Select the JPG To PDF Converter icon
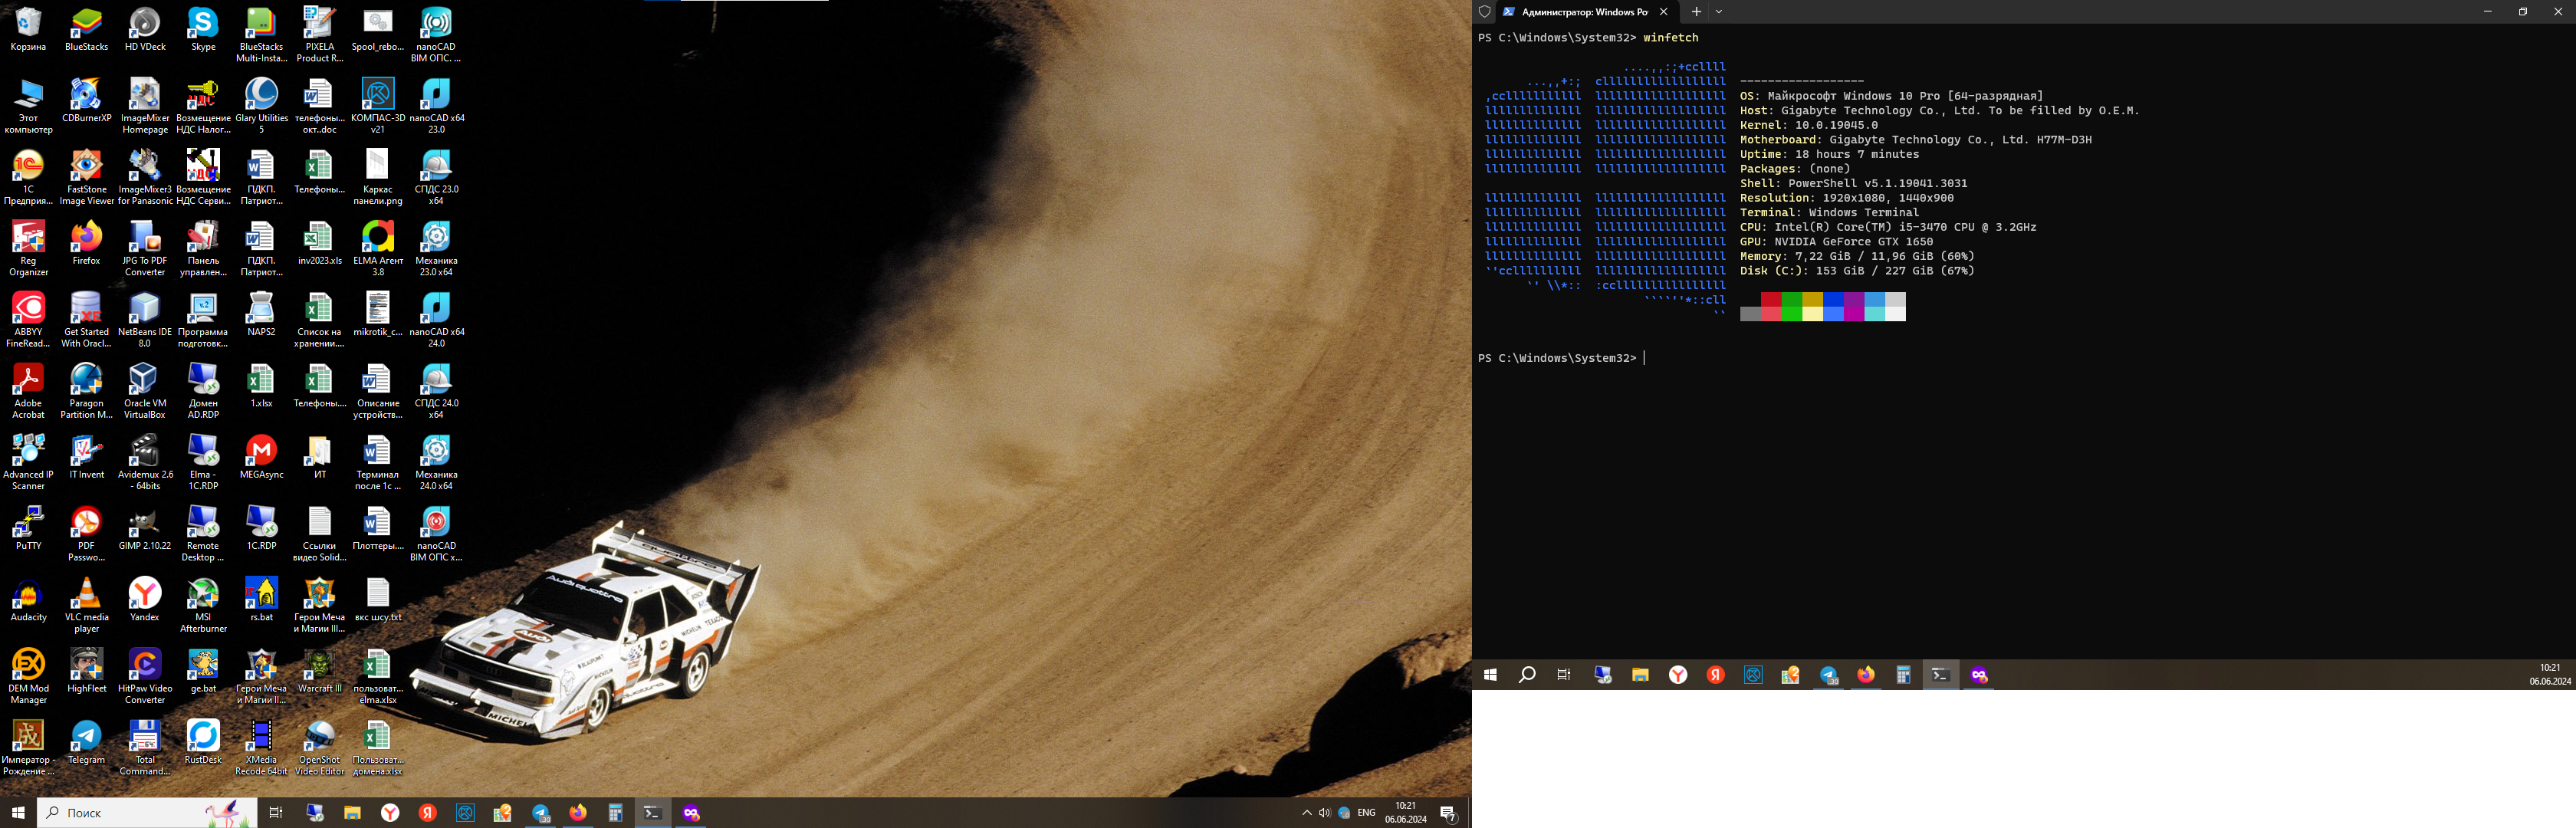2576x828 pixels. point(145,249)
